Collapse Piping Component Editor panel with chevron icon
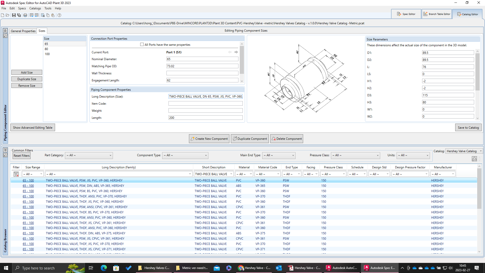This screenshot has width=485, height=273. point(5,31)
